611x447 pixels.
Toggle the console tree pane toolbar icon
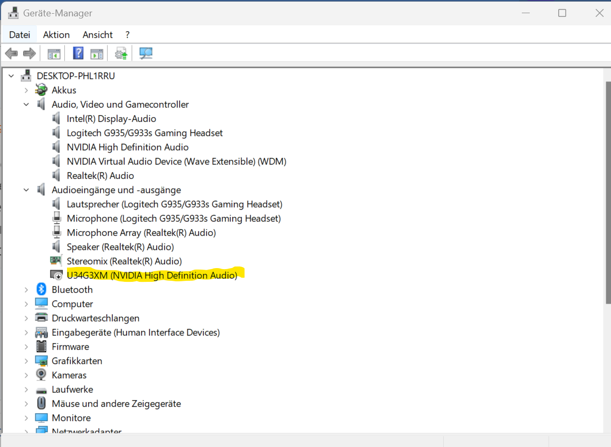(x=54, y=53)
